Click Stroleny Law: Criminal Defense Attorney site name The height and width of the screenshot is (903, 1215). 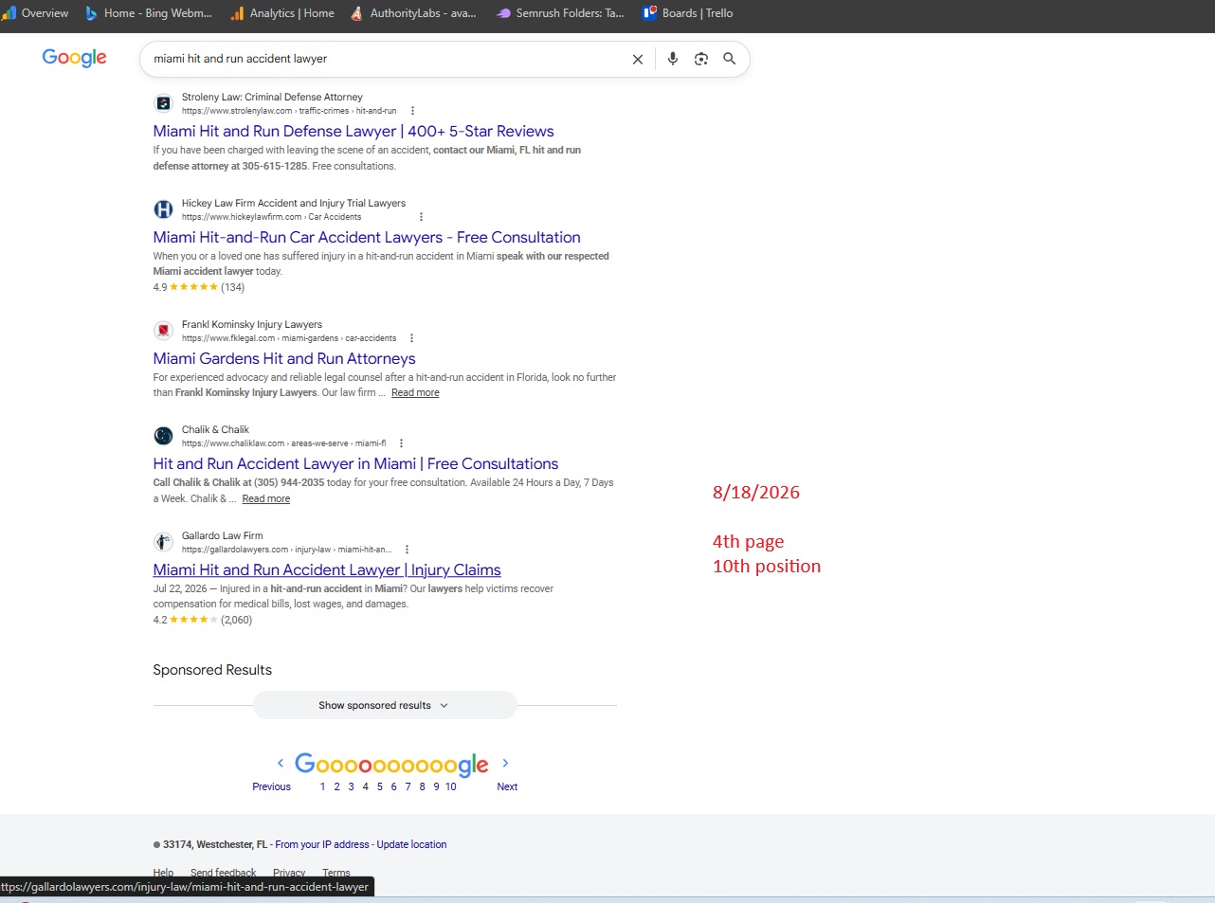coord(272,98)
